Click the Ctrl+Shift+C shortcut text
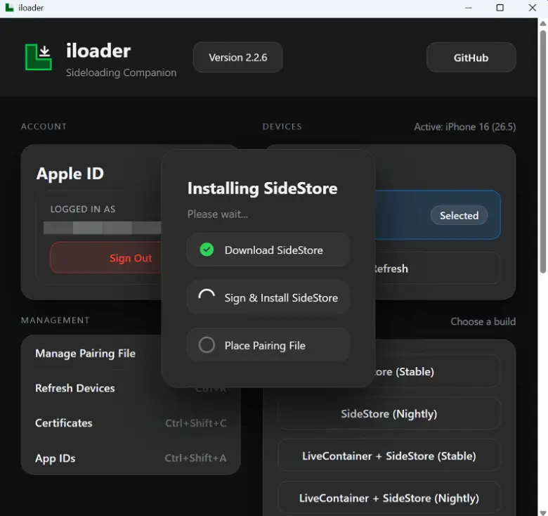548x516 pixels. pyautogui.click(x=196, y=423)
